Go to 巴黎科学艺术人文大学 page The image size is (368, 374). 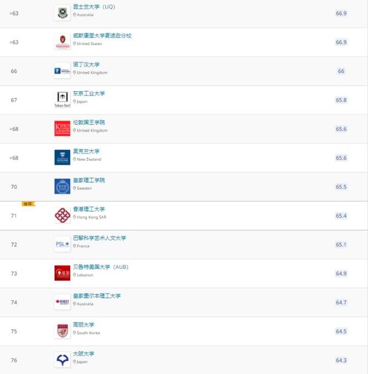coord(99,238)
